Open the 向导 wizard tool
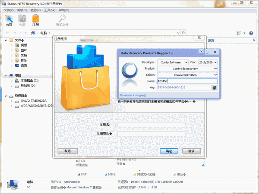Viewport: 259px width, 194px height. (x=9, y=20)
